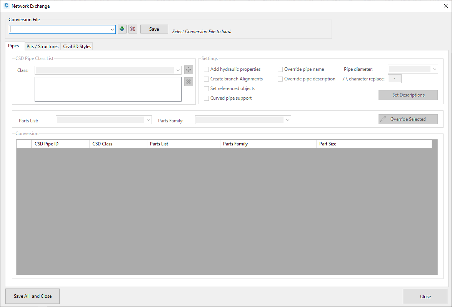Check the Override pipe name option
Image resolution: width=452 pixels, height=307 pixels.
pos(280,70)
